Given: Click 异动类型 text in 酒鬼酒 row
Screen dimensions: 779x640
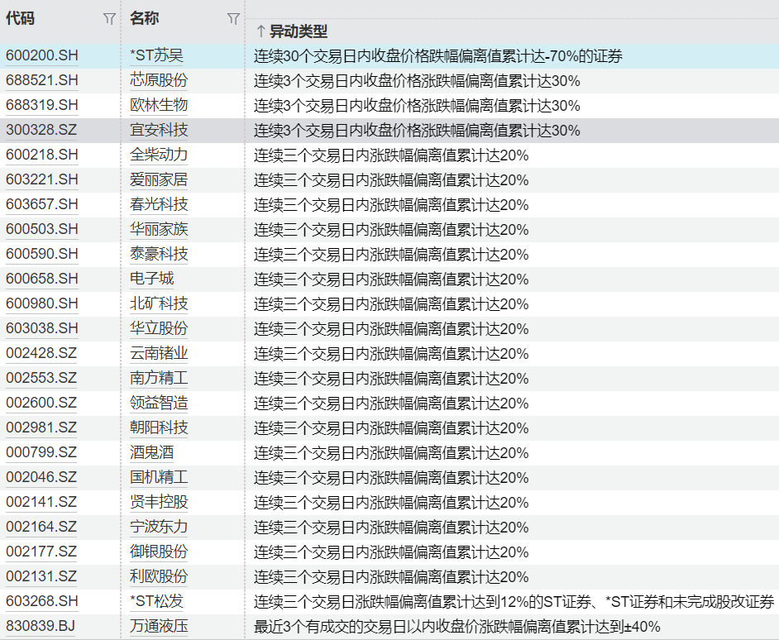Looking at the screenshot, I should pyautogui.click(x=391, y=453).
